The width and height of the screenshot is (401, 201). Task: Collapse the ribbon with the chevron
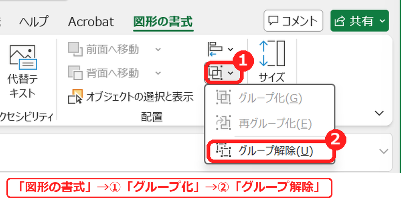tap(379, 113)
